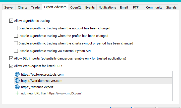
Task: Uncheck Allow algorithmic trading
Action: click(x=11, y=21)
